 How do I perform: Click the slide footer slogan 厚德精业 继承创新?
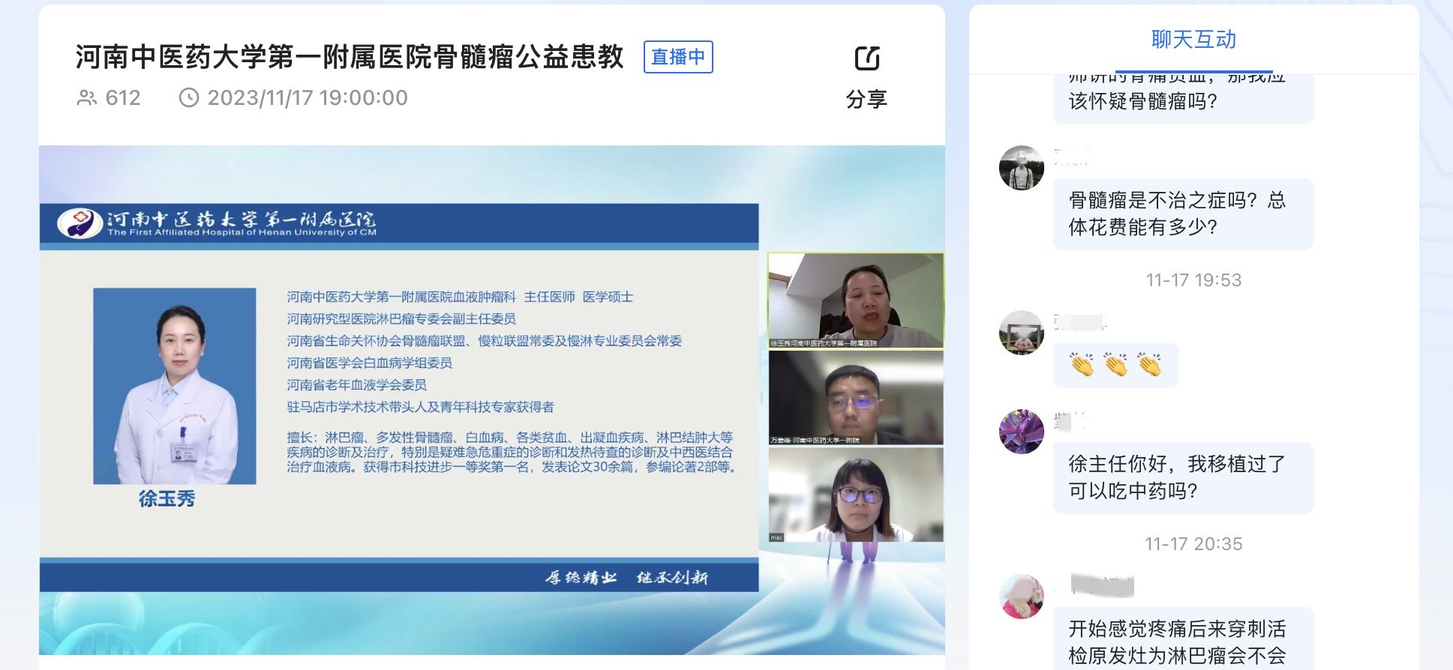(x=627, y=578)
